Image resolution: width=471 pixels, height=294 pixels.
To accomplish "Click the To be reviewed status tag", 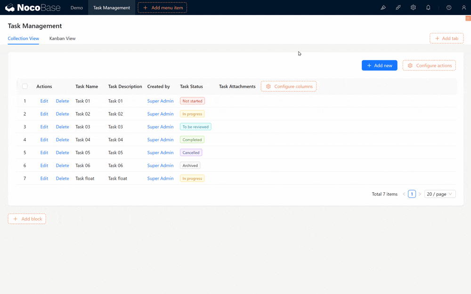I will tap(195, 127).
